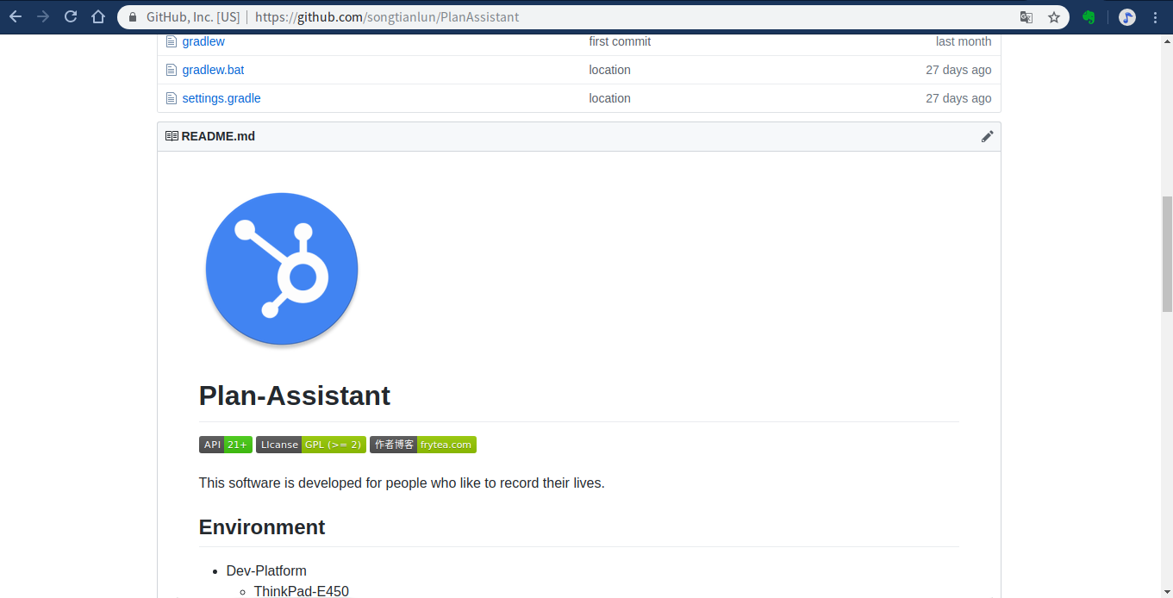
Task: Open the browser home page icon
Action: pyautogui.click(x=98, y=16)
